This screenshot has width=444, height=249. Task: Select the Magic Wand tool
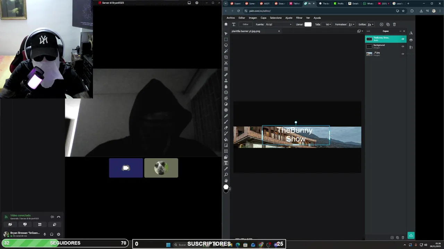click(x=226, y=51)
